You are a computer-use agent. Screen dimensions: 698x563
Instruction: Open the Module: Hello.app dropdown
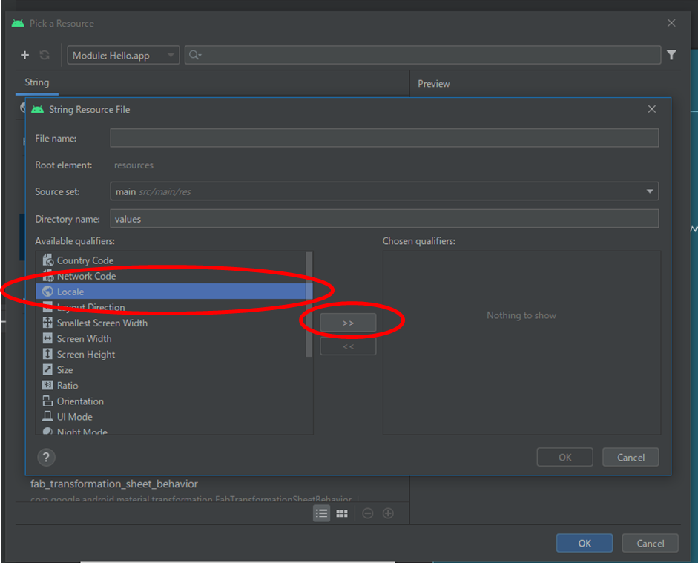[x=123, y=55]
